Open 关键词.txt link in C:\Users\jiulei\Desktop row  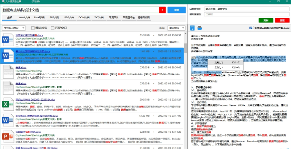(x=21, y=67)
